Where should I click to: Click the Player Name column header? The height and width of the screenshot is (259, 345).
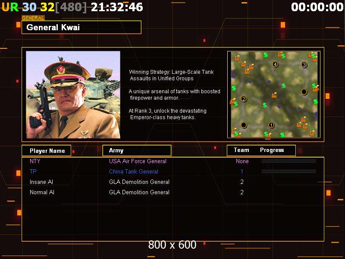point(47,151)
